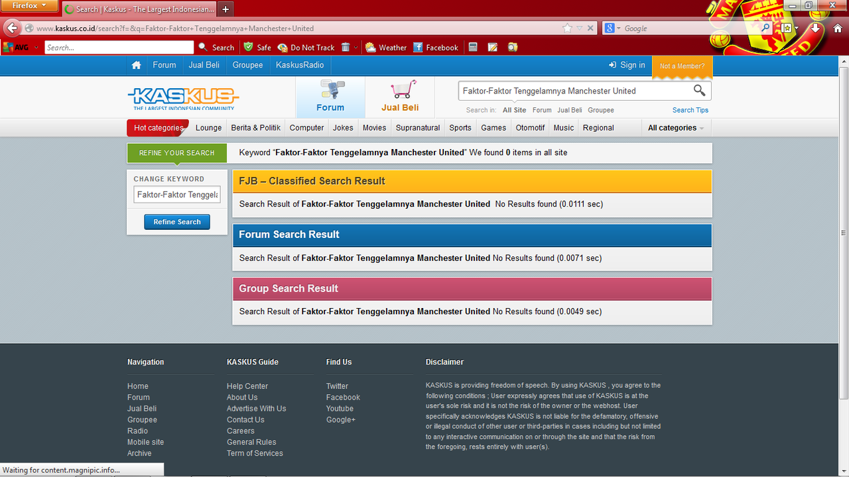Open the Firefox application menu button

[x=30, y=6]
